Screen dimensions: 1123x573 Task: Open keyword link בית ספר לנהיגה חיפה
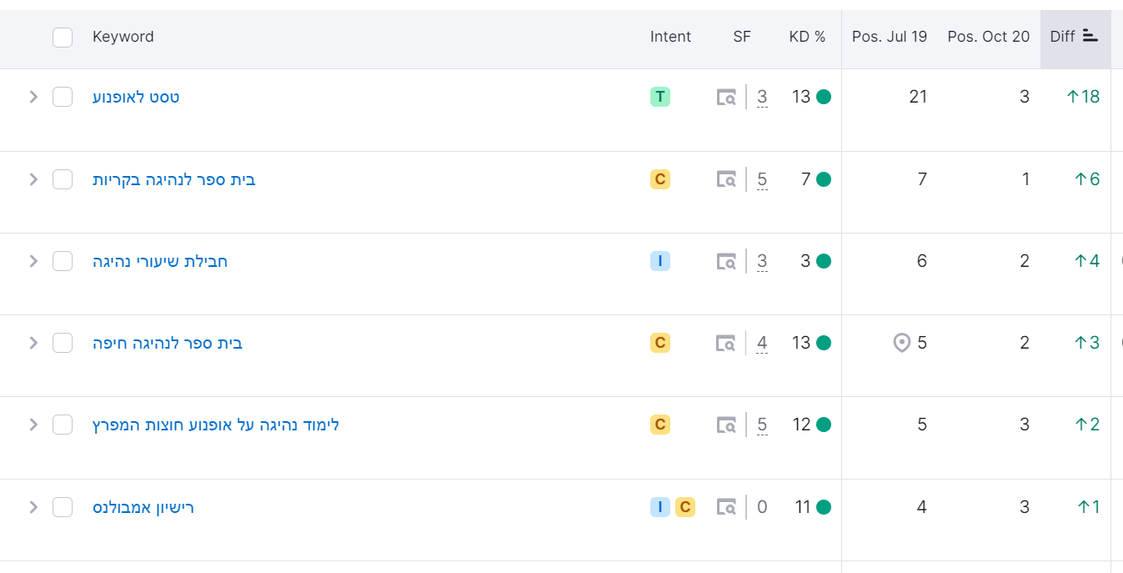168,343
